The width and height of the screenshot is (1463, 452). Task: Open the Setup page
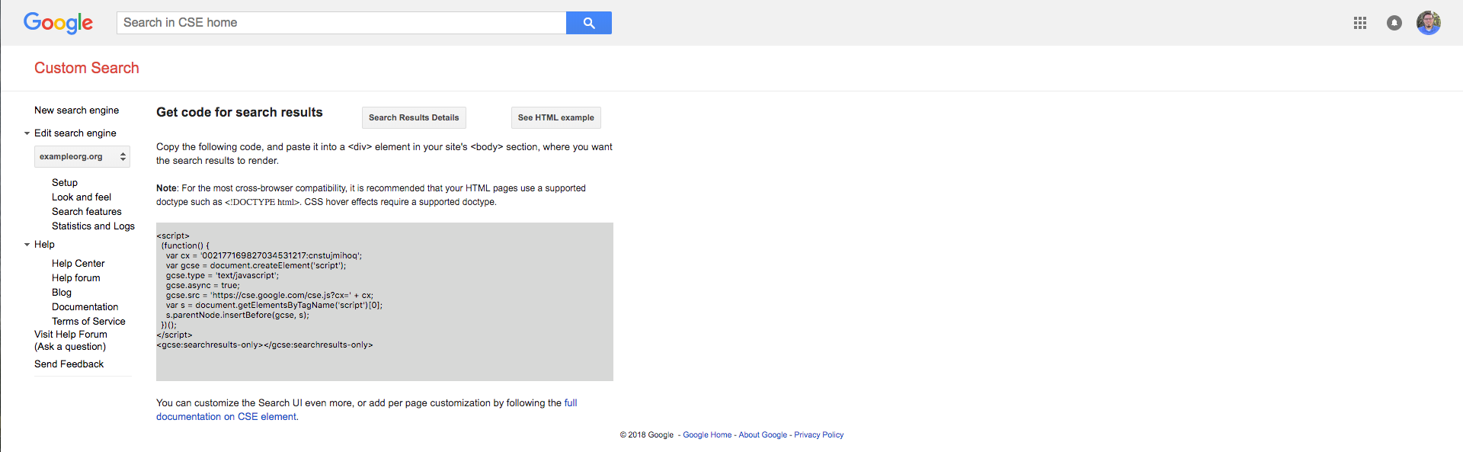(65, 183)
